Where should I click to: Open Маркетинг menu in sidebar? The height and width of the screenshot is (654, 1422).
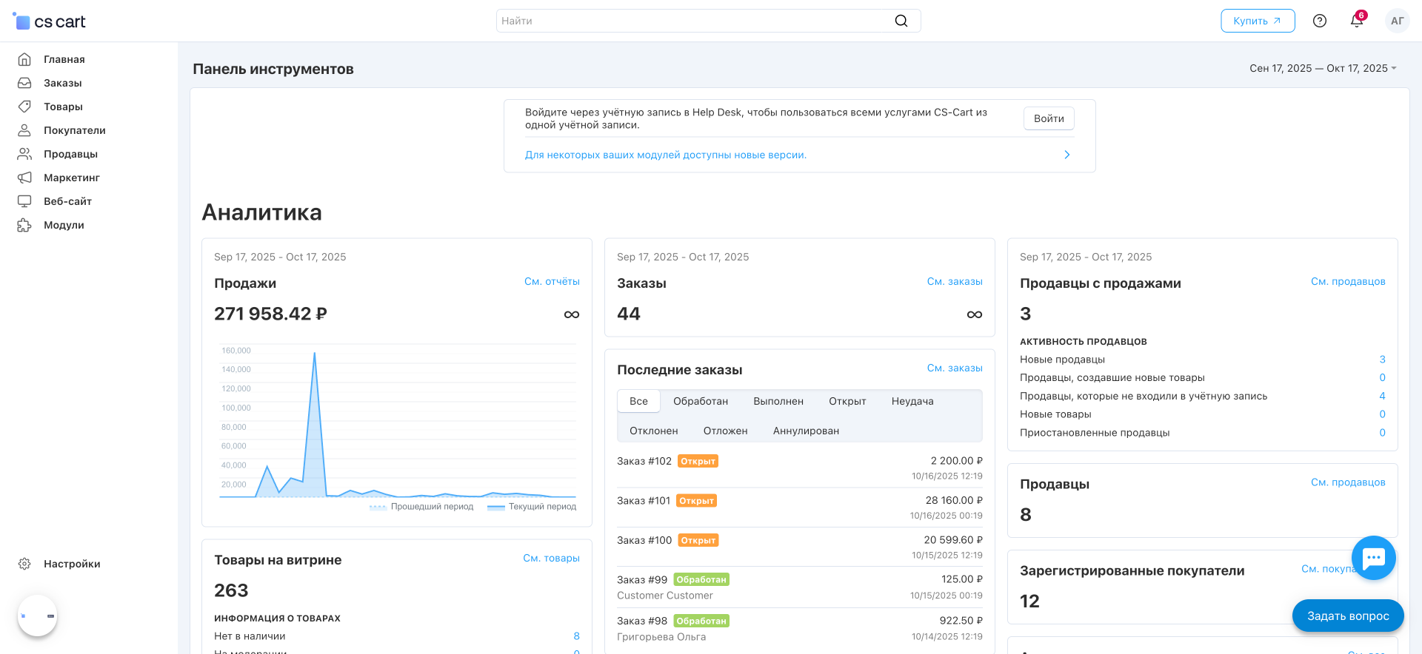pyautogui.click(x=71, y=178)
